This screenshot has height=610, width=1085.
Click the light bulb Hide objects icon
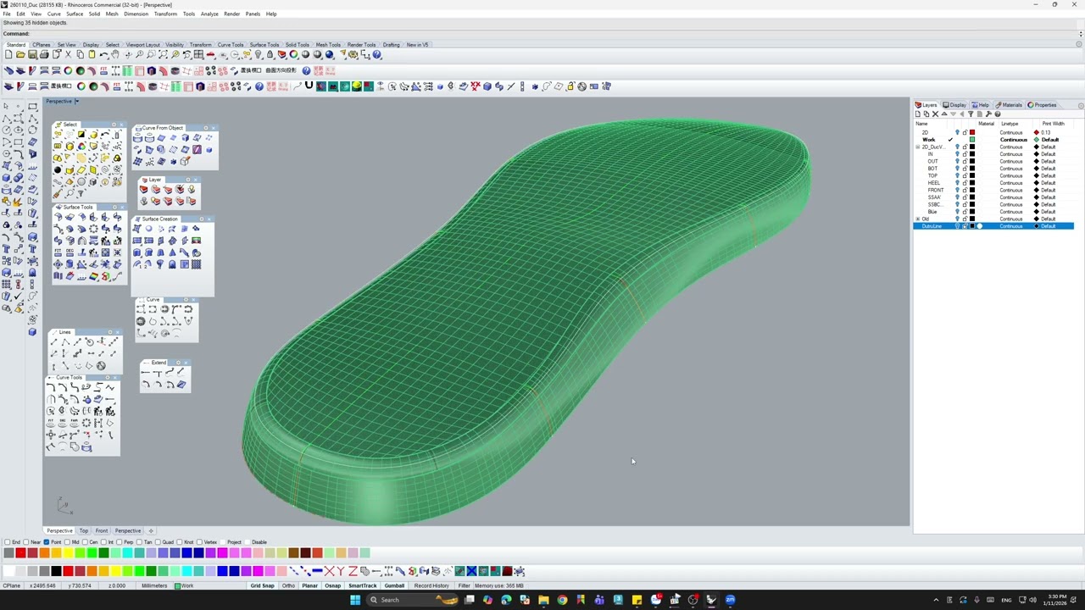259,54
